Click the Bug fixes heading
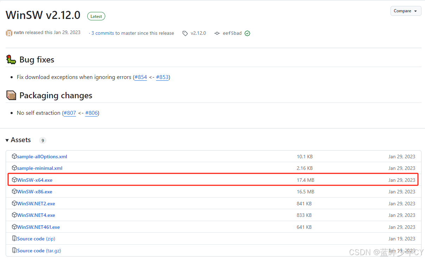The height and width of the screenshot is (259, 425). point(37,60)
